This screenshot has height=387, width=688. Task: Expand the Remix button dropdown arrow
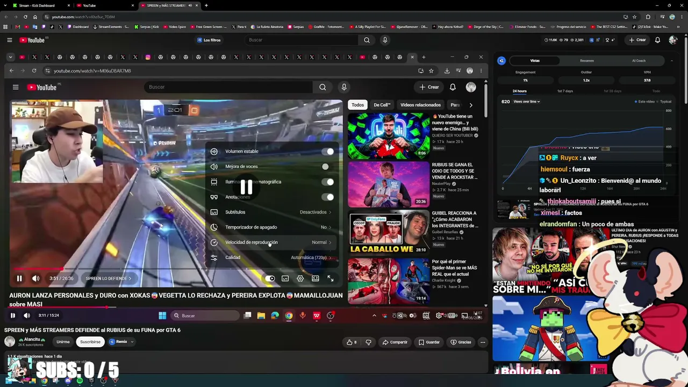coord(132,342)
